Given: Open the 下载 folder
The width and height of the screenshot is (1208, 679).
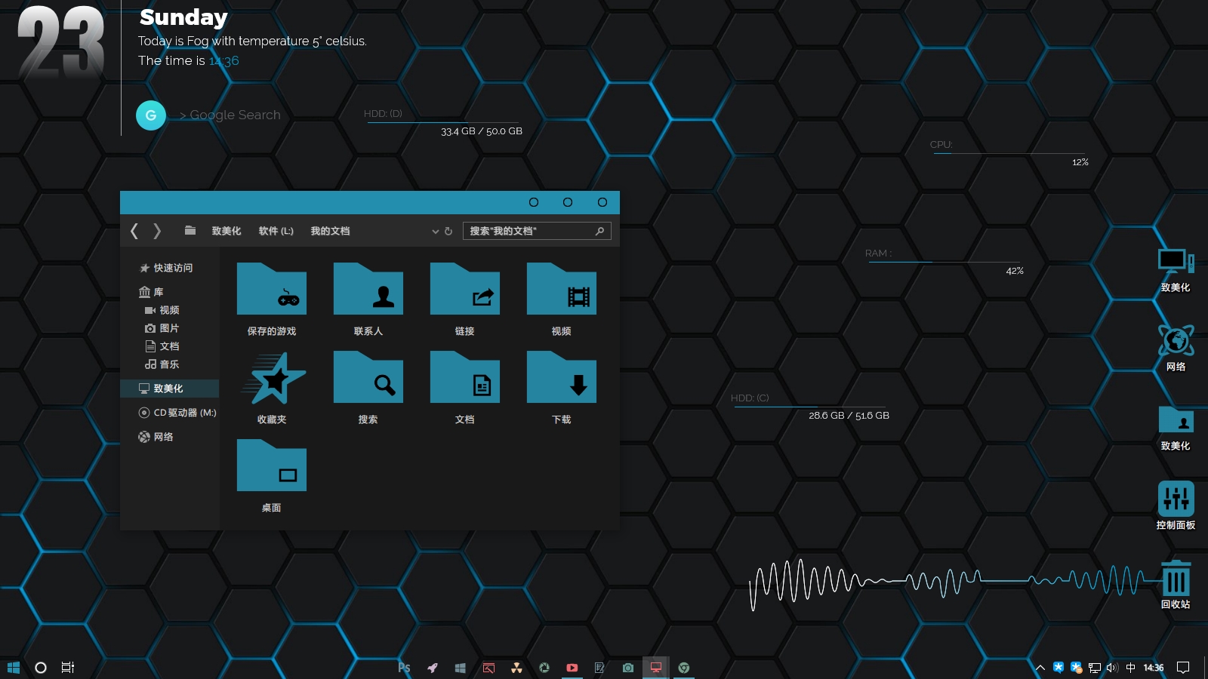Looking at the screenshot, I should [562, 378].
